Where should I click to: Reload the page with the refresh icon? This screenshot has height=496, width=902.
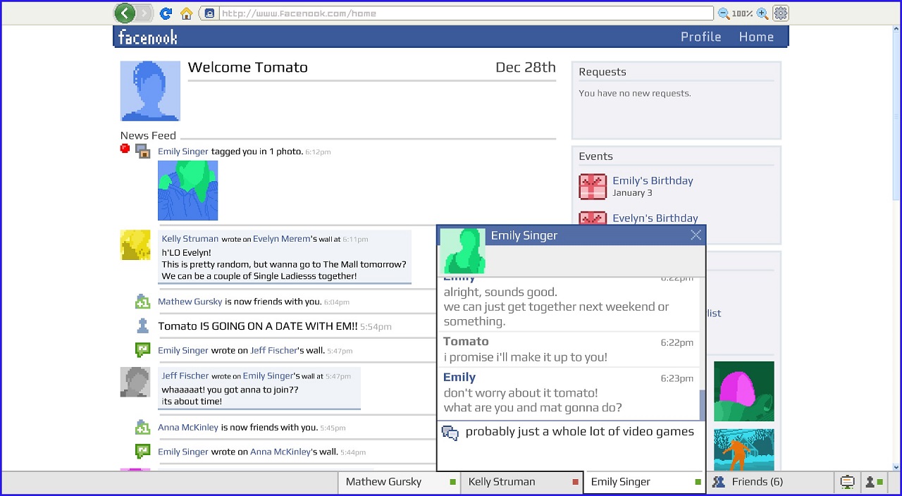point(166,13)
